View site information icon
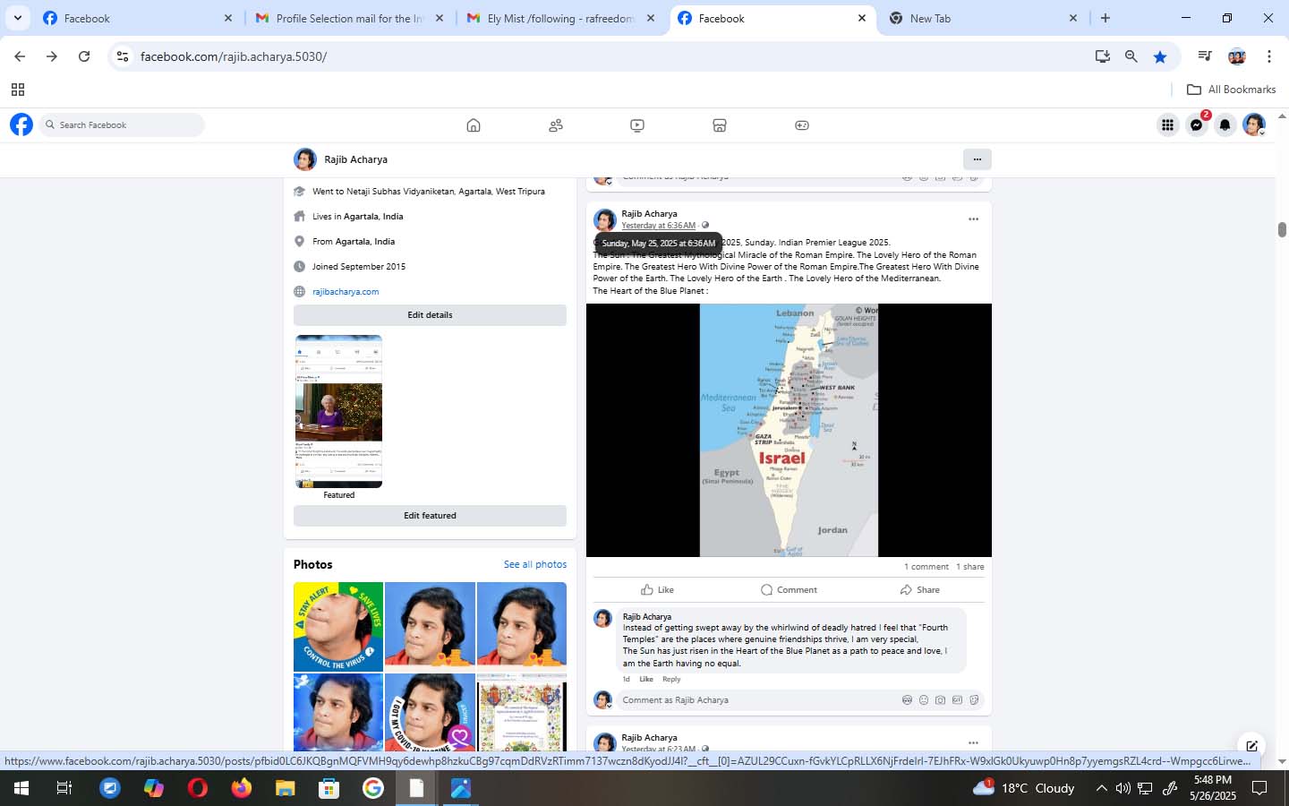The image size is (1289, 806). tap(123, 56)
